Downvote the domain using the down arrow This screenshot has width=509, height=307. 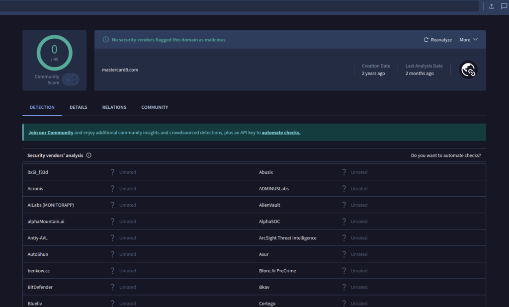click(x=74, y=82)
